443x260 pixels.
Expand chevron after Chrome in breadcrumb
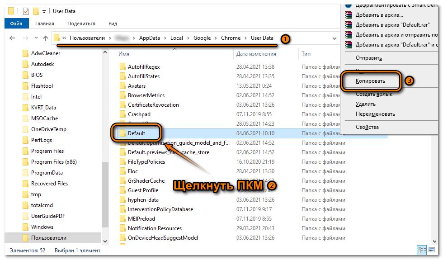click(x=245, y=38)
